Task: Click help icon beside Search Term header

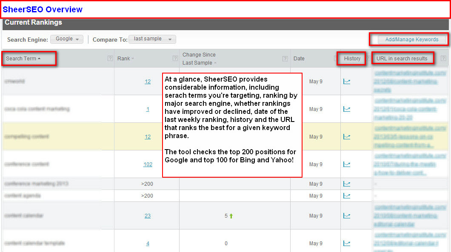Action: [x=110, y=58]
